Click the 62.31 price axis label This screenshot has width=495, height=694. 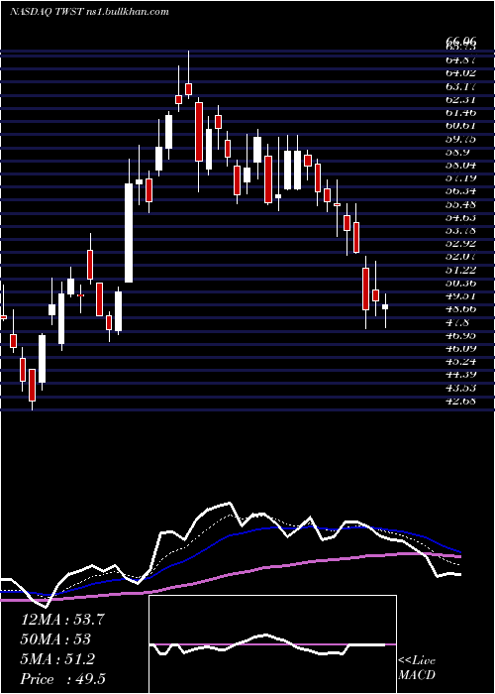[x=461, y=99]
